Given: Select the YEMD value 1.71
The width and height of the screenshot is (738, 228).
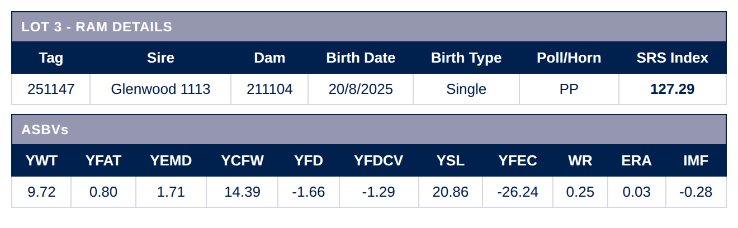Looking at the screenshot, I should pyautogui.click(x=171, y=192).
